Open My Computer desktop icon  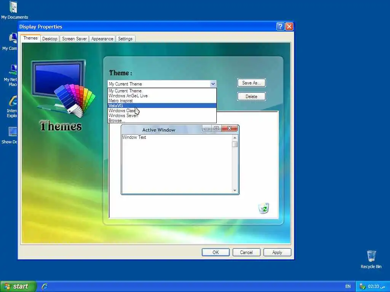(10, 41)
